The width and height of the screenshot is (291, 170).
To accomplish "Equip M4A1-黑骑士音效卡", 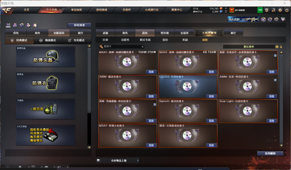I will [x=151, y=145].
